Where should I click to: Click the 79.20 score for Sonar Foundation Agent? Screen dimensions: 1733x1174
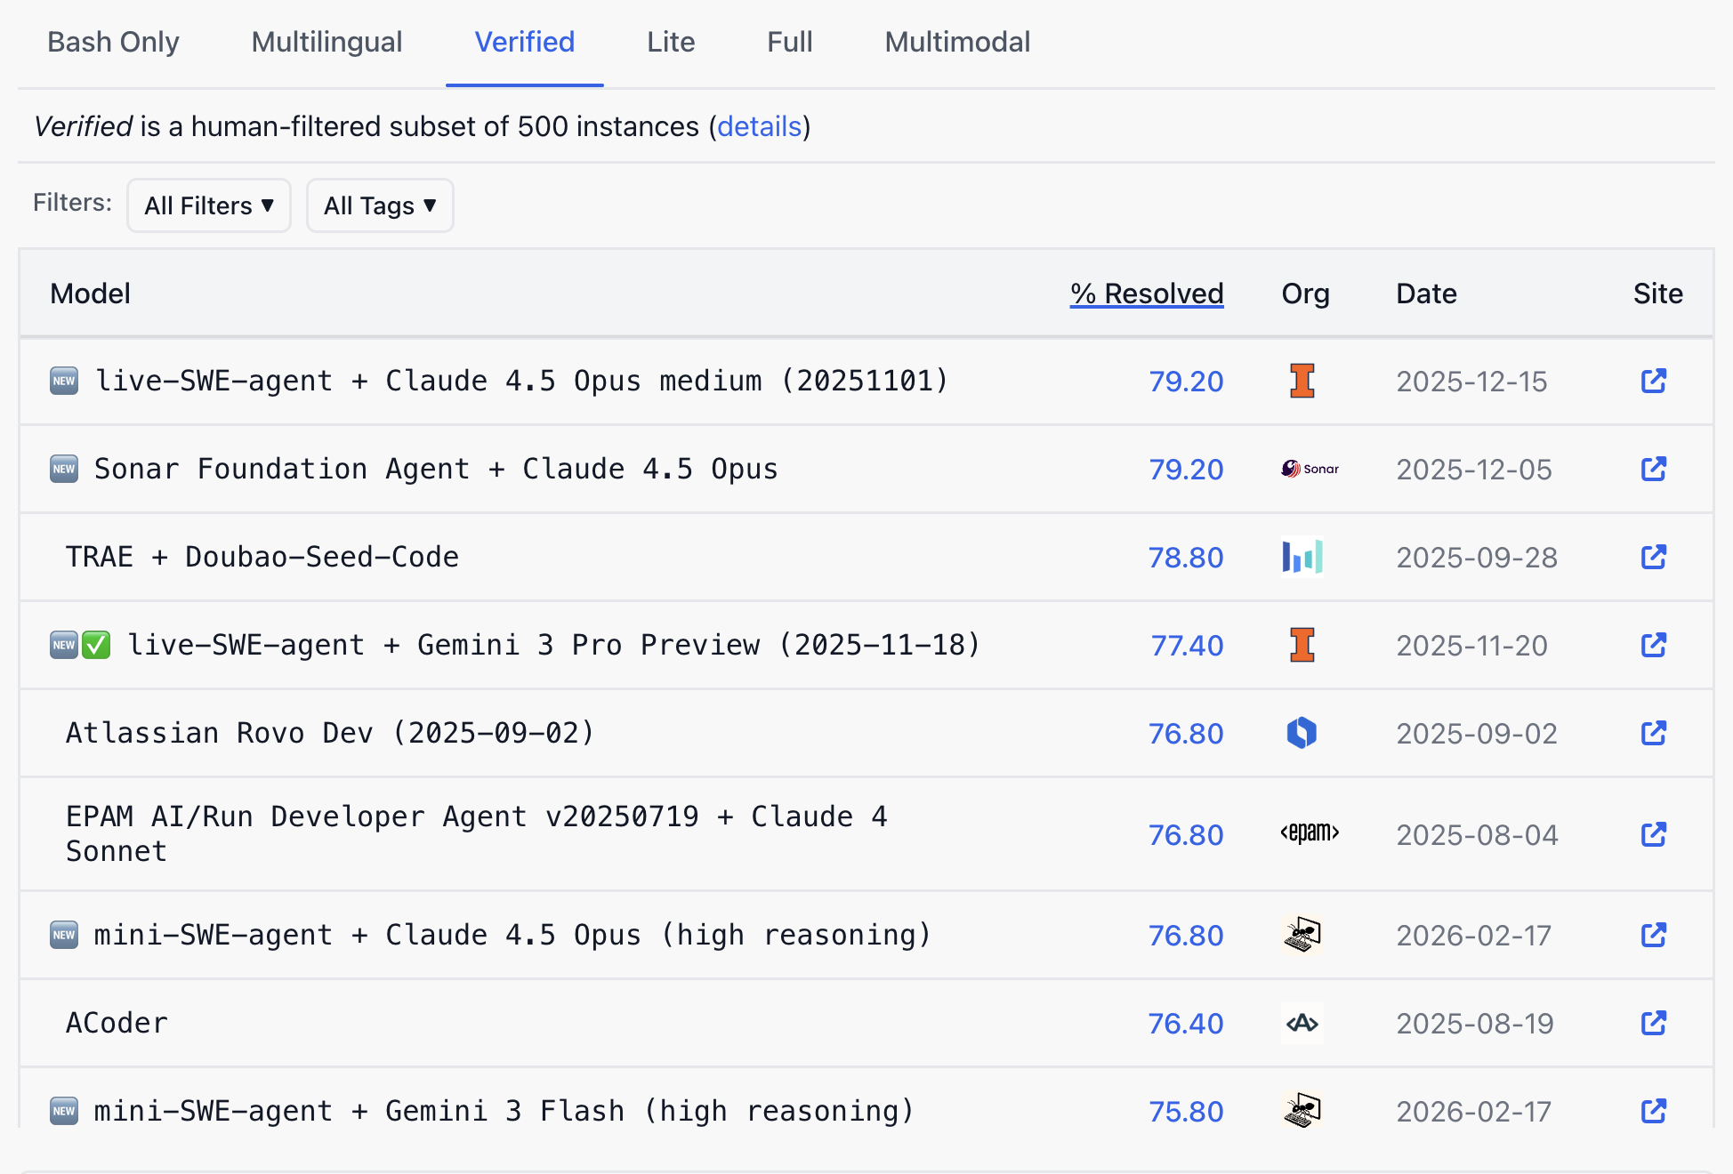coord(1185,469)
